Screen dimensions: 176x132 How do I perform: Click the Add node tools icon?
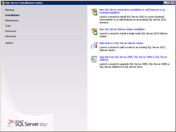[94, 45]
